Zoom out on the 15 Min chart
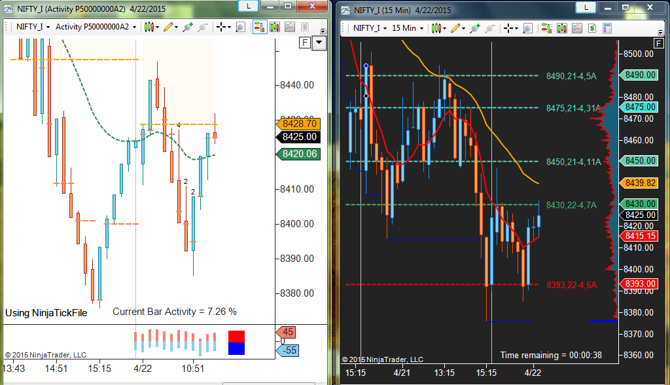The height and width of the screenshot is (385, 670). (x=490, y=28)
